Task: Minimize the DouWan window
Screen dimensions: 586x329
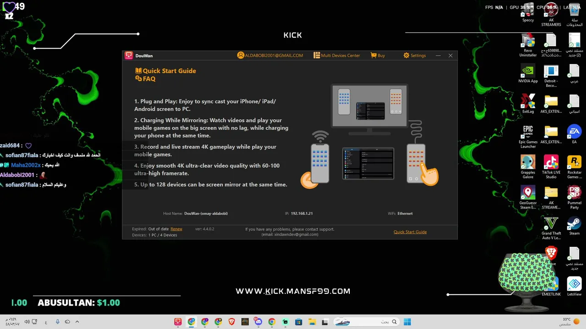Action: point(438,55)
